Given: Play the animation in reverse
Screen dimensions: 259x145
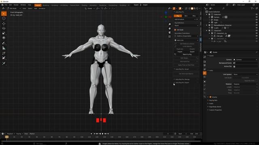Looking at the screenshot, I should (x=100, y=134).
